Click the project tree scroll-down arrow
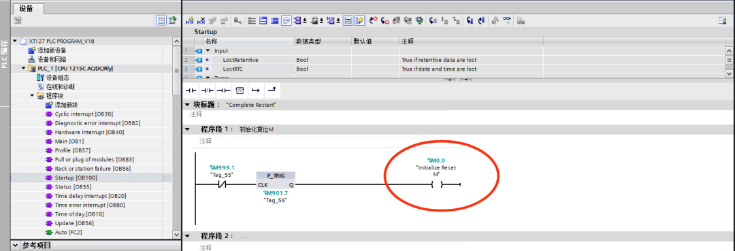This screenshot has width=735, height=251. (177, 234)
